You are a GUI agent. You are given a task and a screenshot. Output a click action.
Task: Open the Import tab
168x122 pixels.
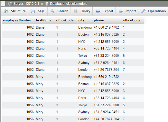(x=127, y=11)
